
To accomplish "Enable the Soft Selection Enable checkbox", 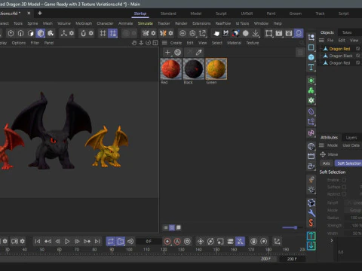I will point(344,180).
